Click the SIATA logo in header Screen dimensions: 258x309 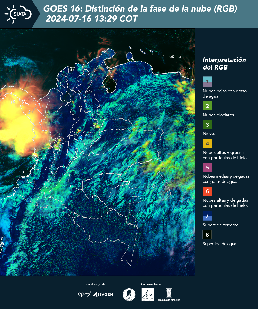(x=18, y=13)
